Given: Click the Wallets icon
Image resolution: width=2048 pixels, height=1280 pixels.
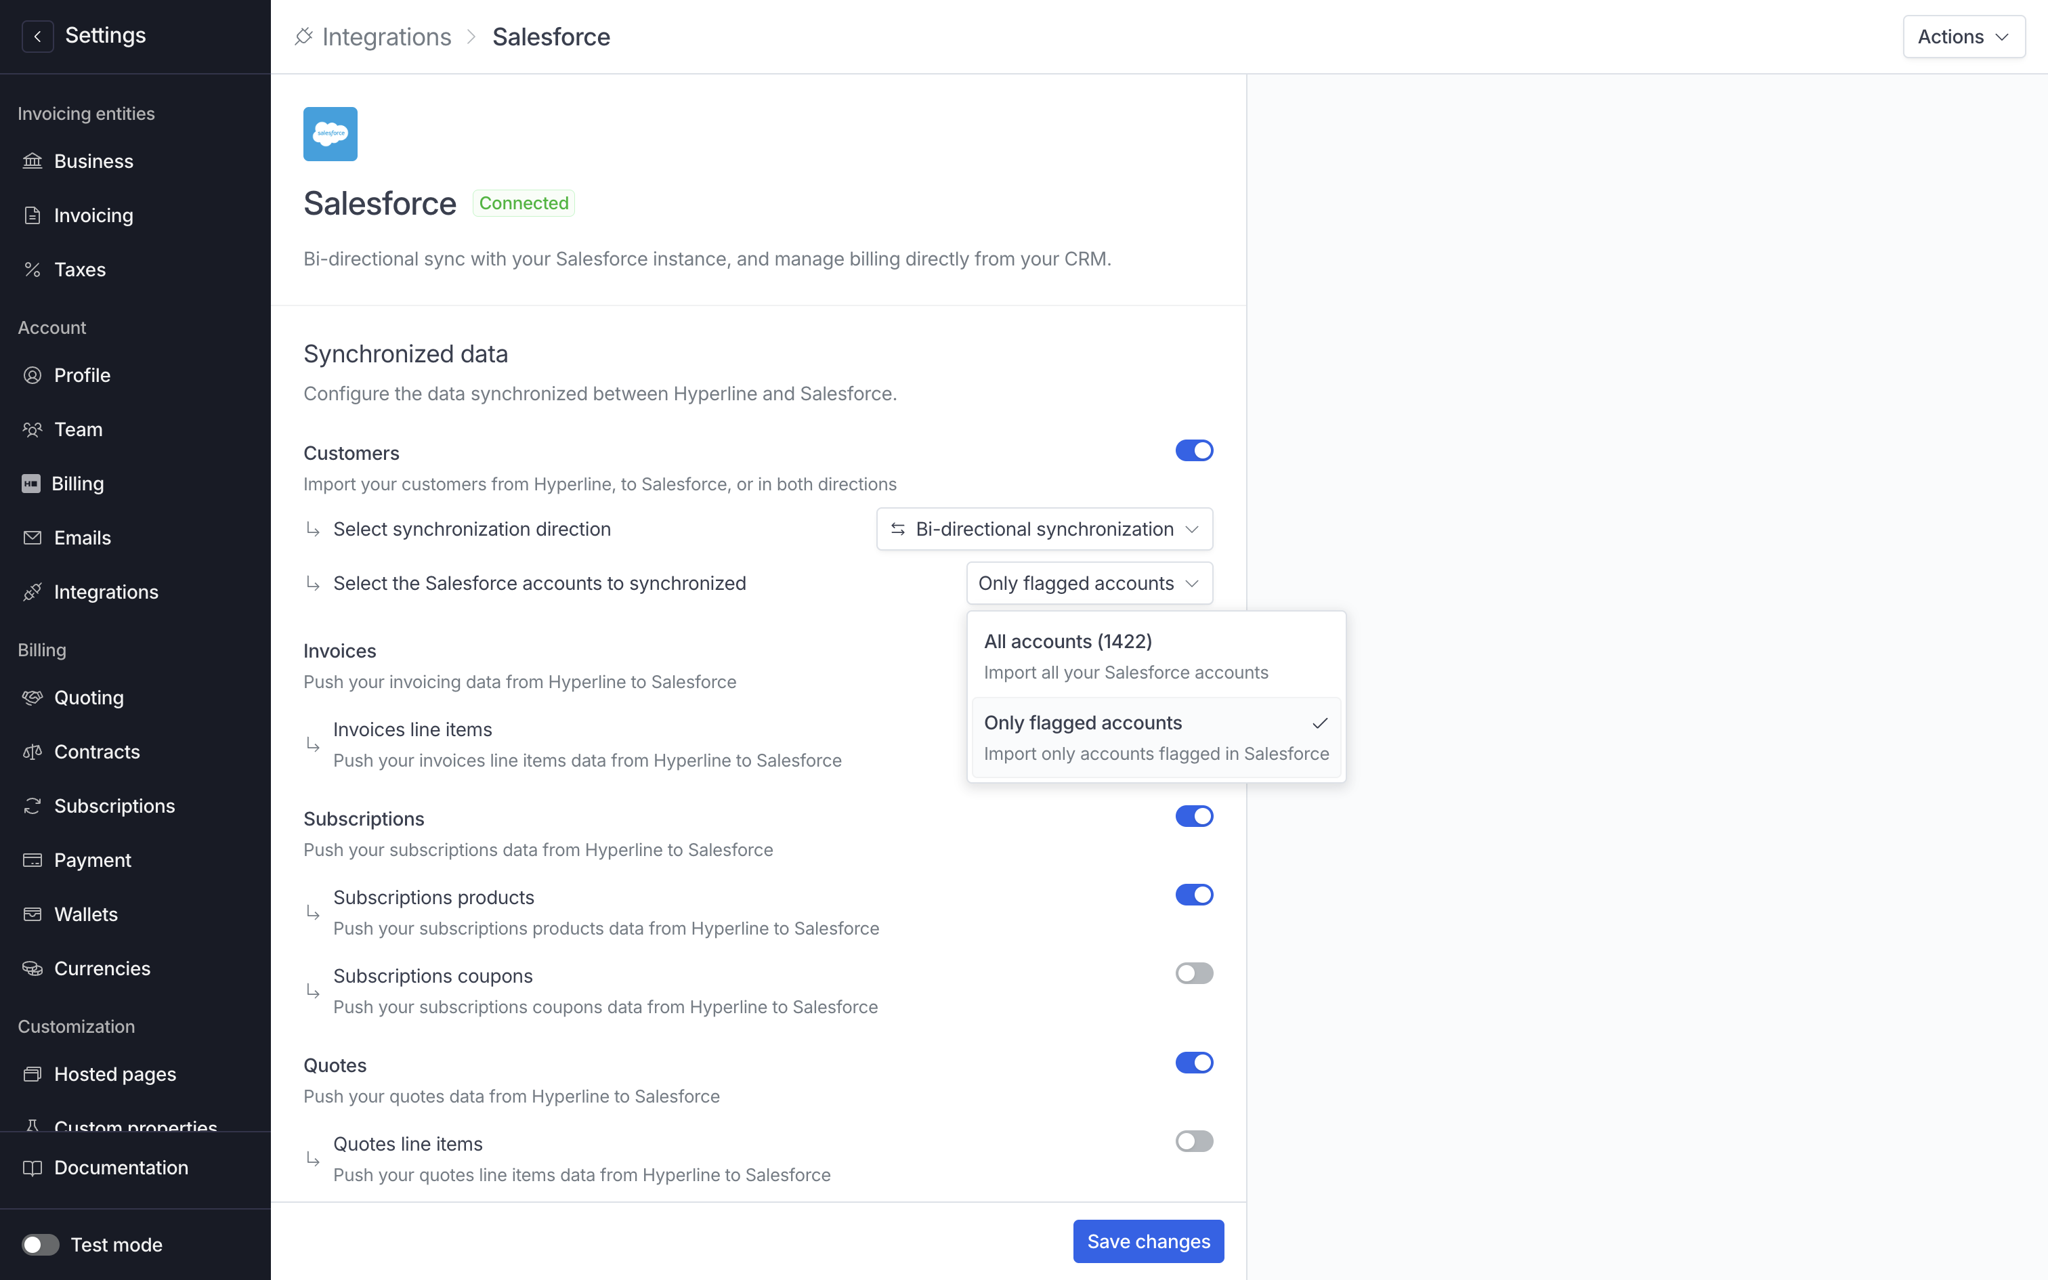Looking at the screenshot, I should tap(32, 914).
